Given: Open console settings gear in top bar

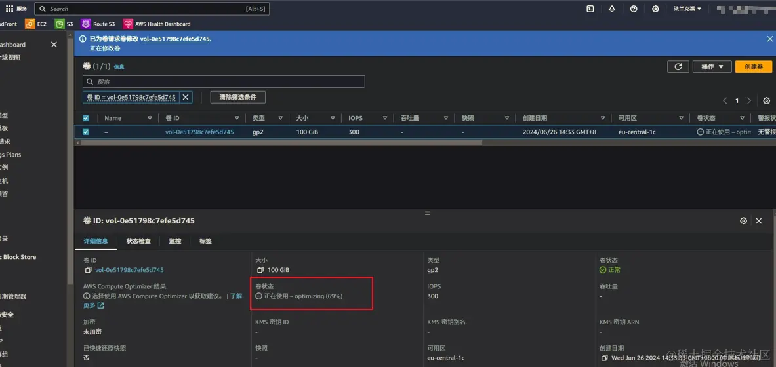Looking at the screenshot, I should (655, 9).
